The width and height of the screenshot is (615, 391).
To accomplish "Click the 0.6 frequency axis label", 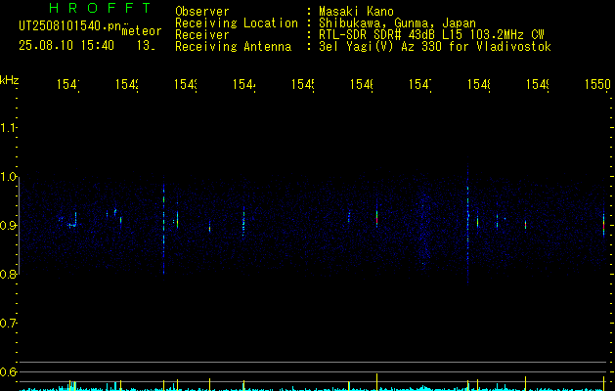I will (8, 371).
